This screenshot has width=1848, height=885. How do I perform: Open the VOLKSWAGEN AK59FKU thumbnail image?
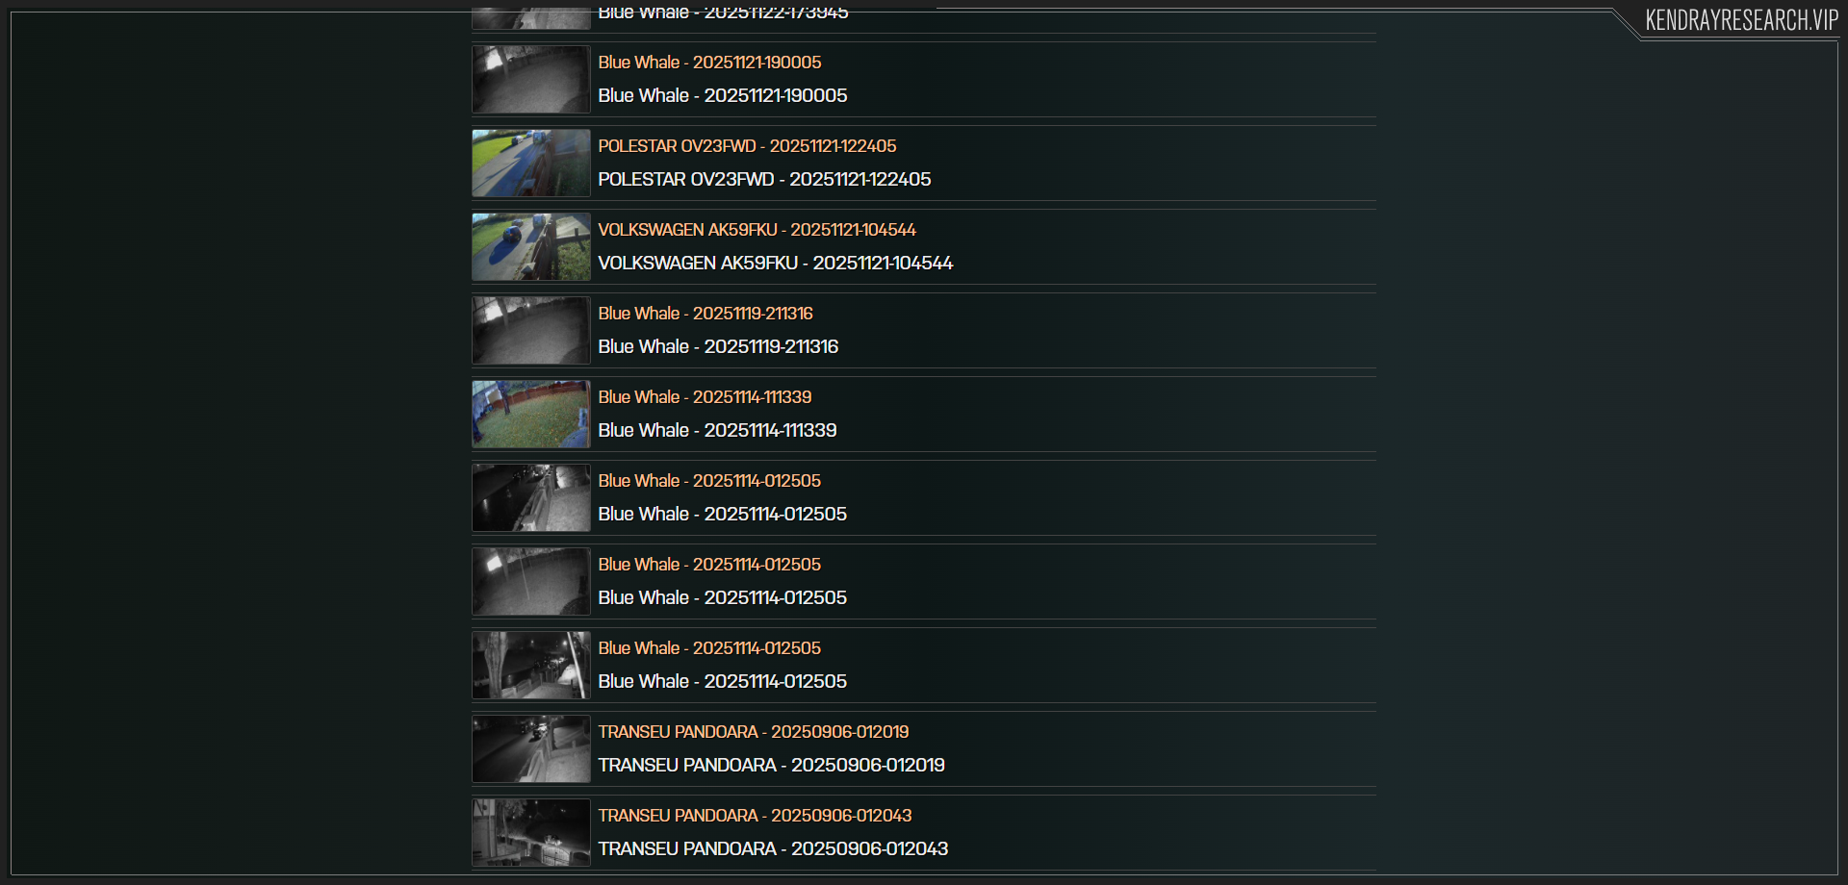point(531,247)
